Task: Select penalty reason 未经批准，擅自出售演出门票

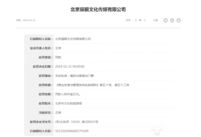Action: pyautogui.click(x=74, y=76)
